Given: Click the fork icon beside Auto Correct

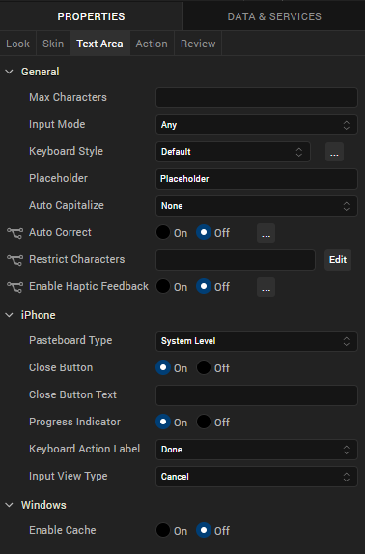Looking at the screenshot, I should [14, 233].
